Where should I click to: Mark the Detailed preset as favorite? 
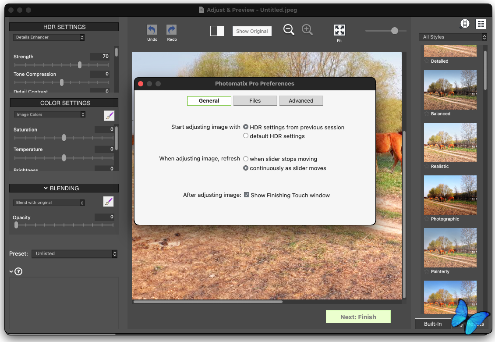(427, 61)
